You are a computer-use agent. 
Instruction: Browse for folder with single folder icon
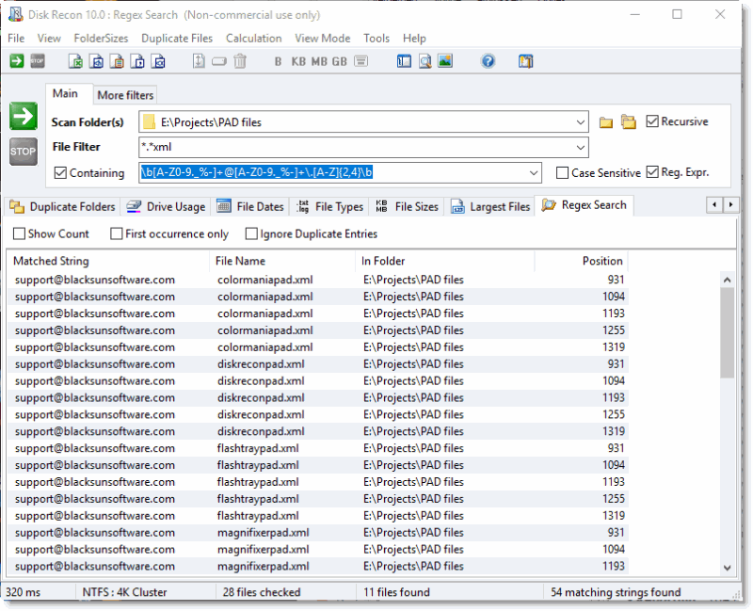tap(606, 122)
